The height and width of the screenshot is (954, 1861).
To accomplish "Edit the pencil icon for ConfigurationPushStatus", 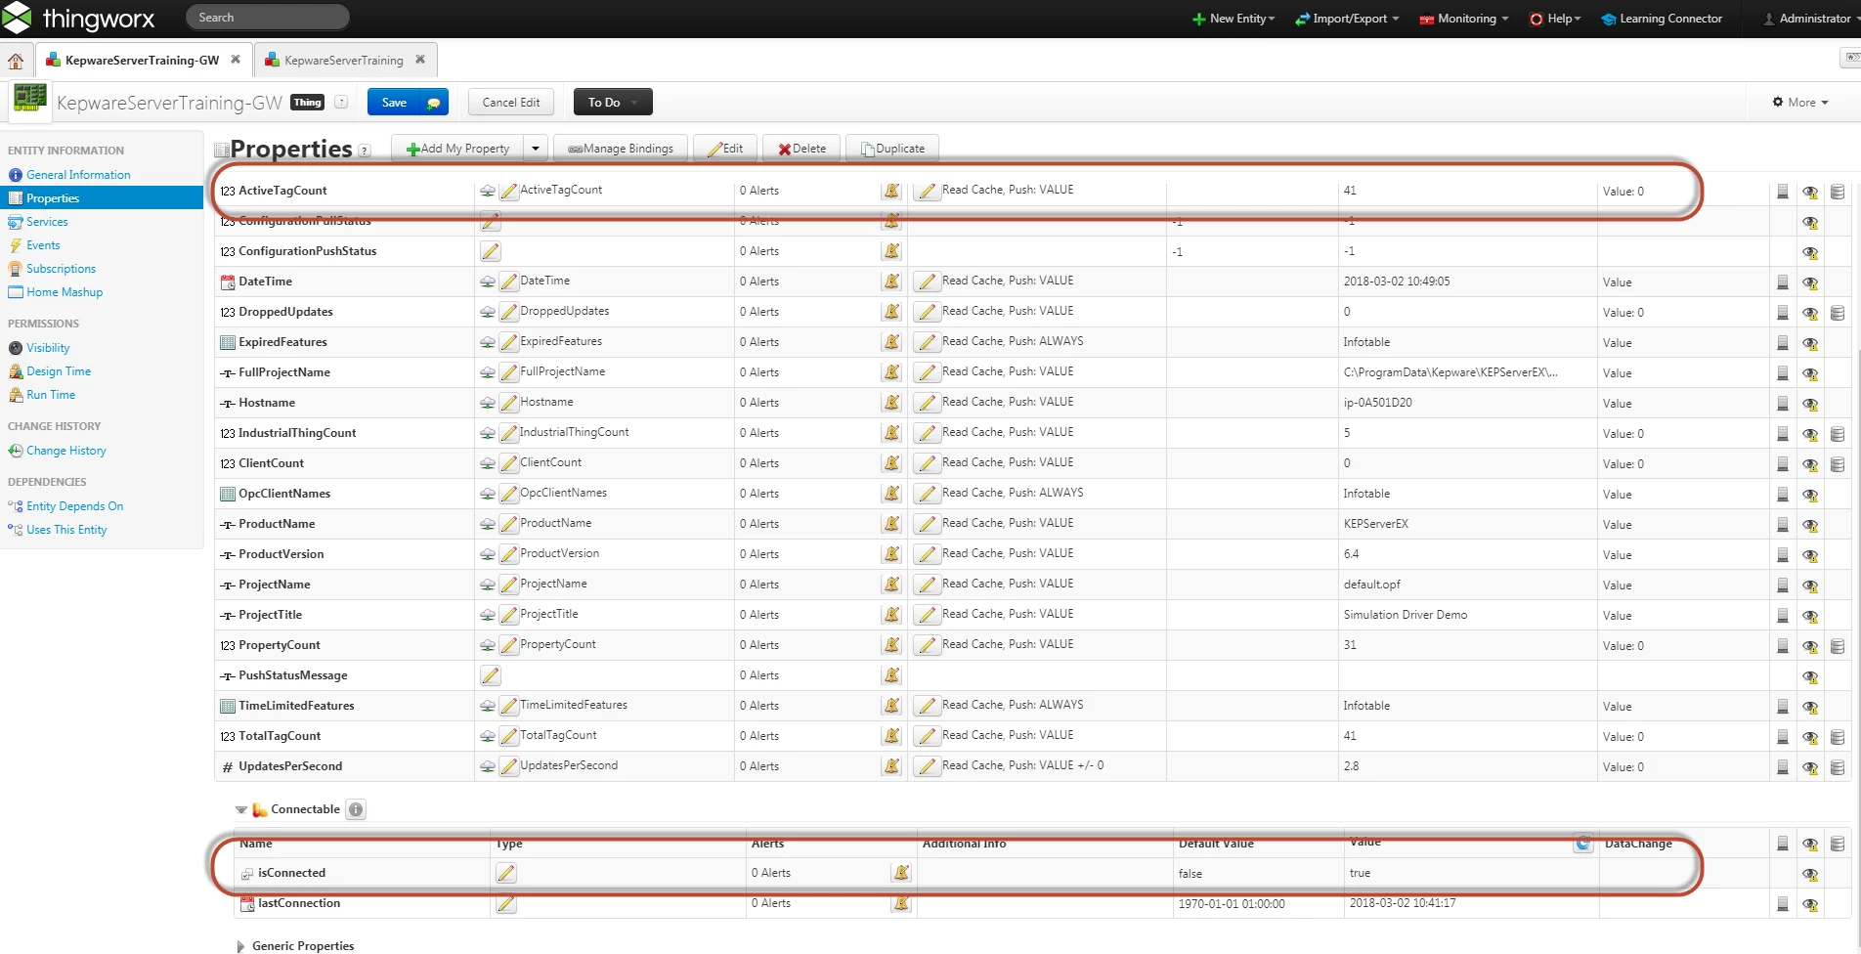I will [491, 251].
